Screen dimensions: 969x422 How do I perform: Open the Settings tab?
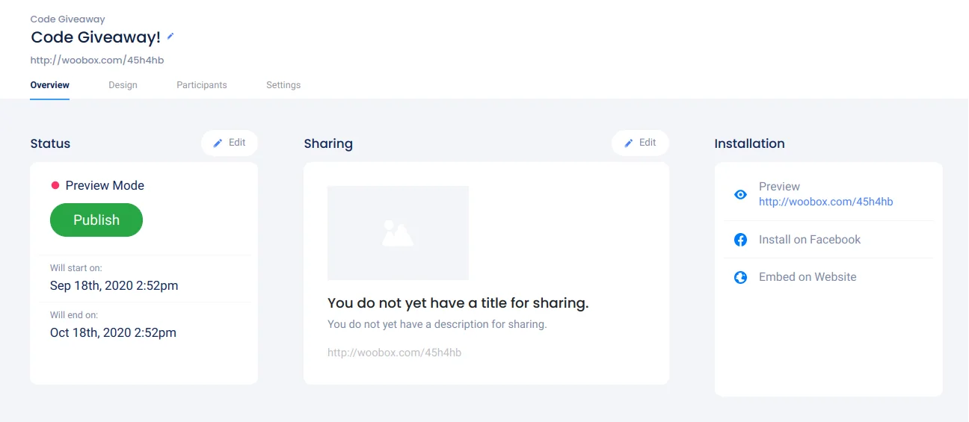tap(283, 85)
